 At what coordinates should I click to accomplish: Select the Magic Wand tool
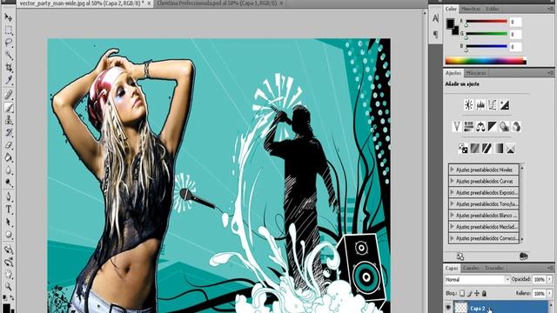pyautogui.click(x=9, y=55)
